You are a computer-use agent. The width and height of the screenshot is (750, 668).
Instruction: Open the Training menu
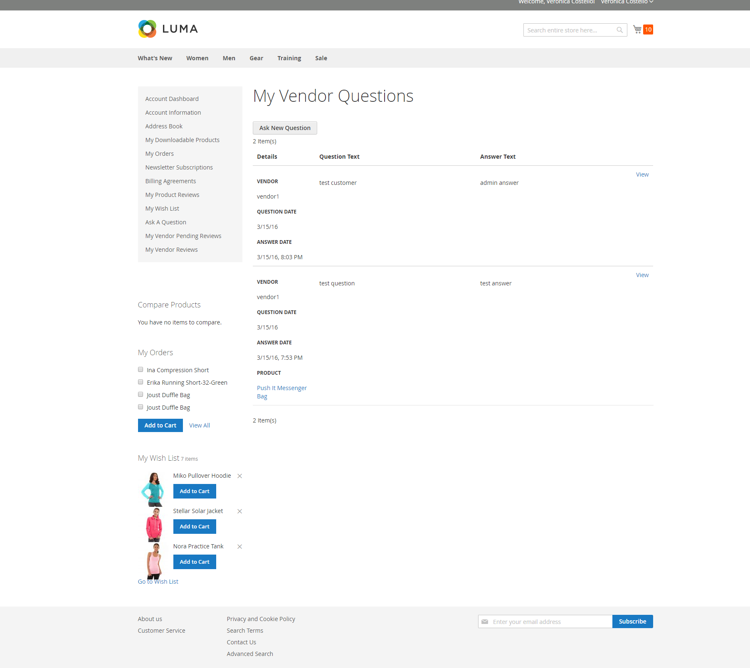tap(289, 58)
